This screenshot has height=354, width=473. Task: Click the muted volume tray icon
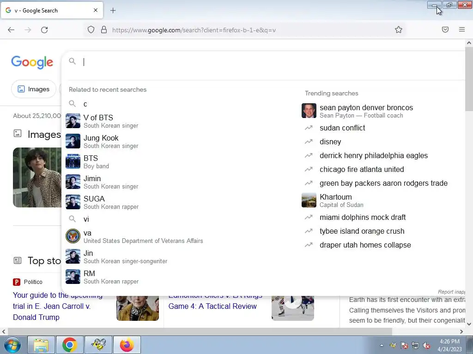[x=426, y=345]
